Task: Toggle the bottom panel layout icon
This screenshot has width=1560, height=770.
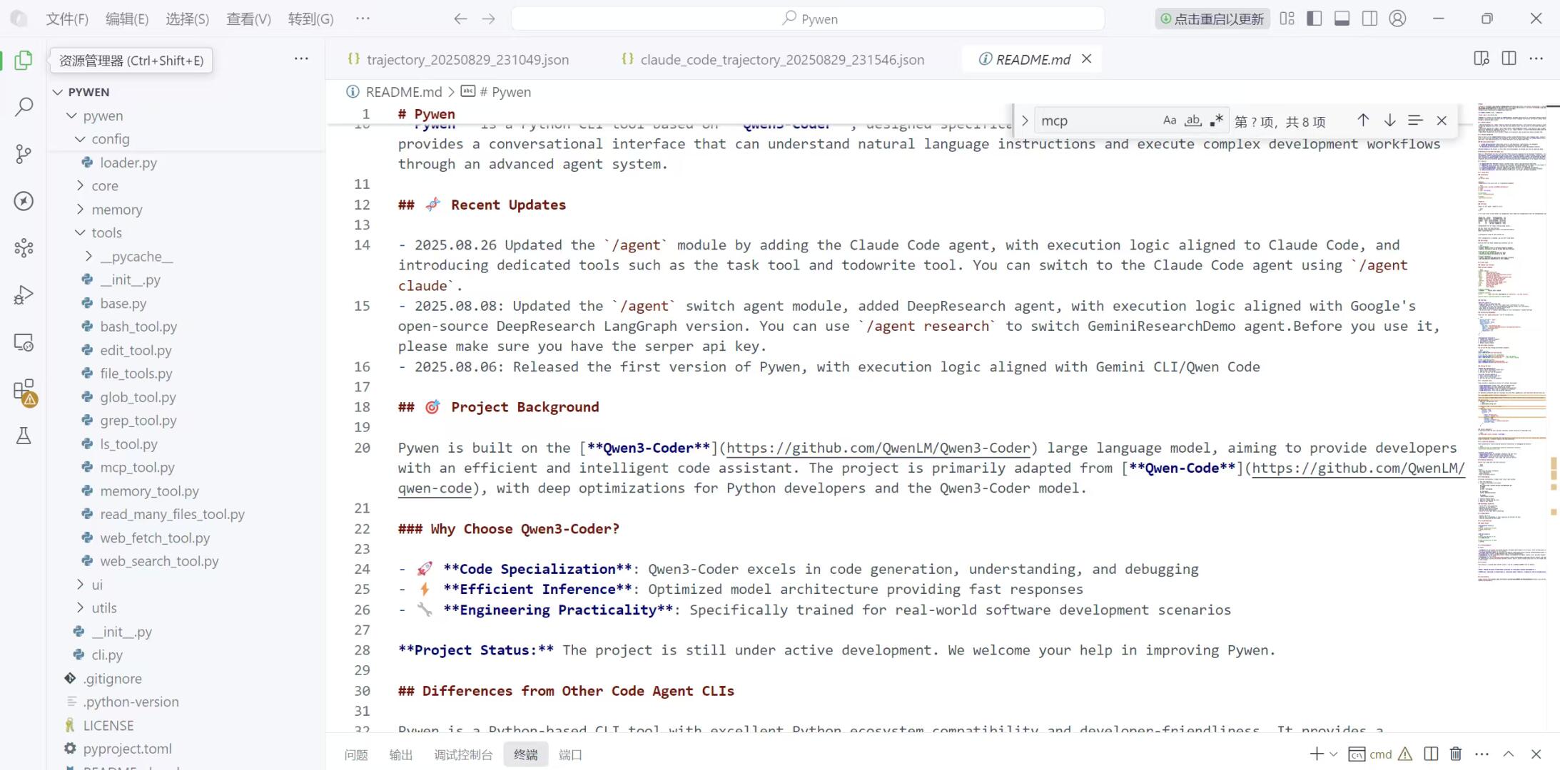Action: [1342, 19]
